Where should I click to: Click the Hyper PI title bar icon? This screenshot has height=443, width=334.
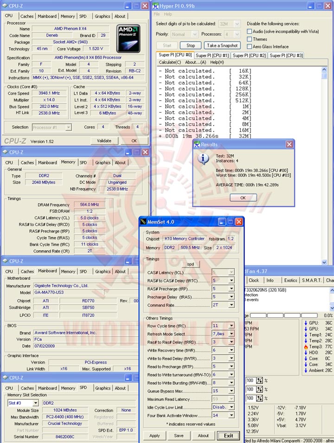click(x=155, y=6)
